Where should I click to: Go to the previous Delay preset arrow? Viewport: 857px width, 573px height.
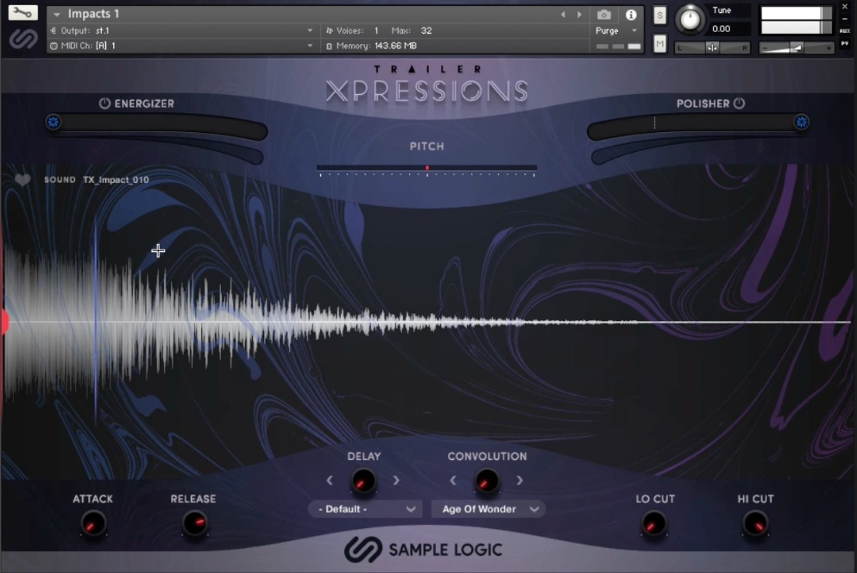pyautogui.click(x=330, y=481)
